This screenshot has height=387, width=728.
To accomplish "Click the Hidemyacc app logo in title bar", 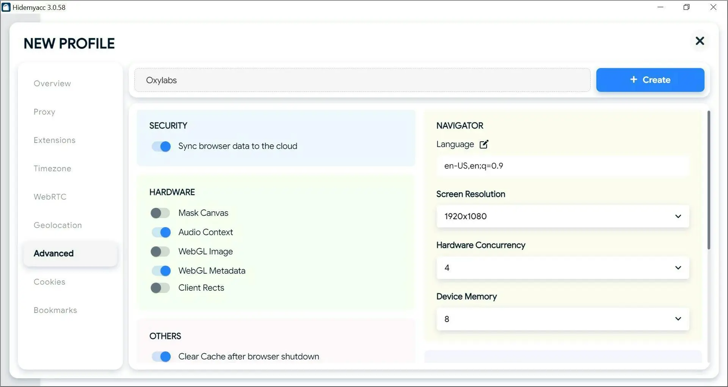I will coord(6,7).
